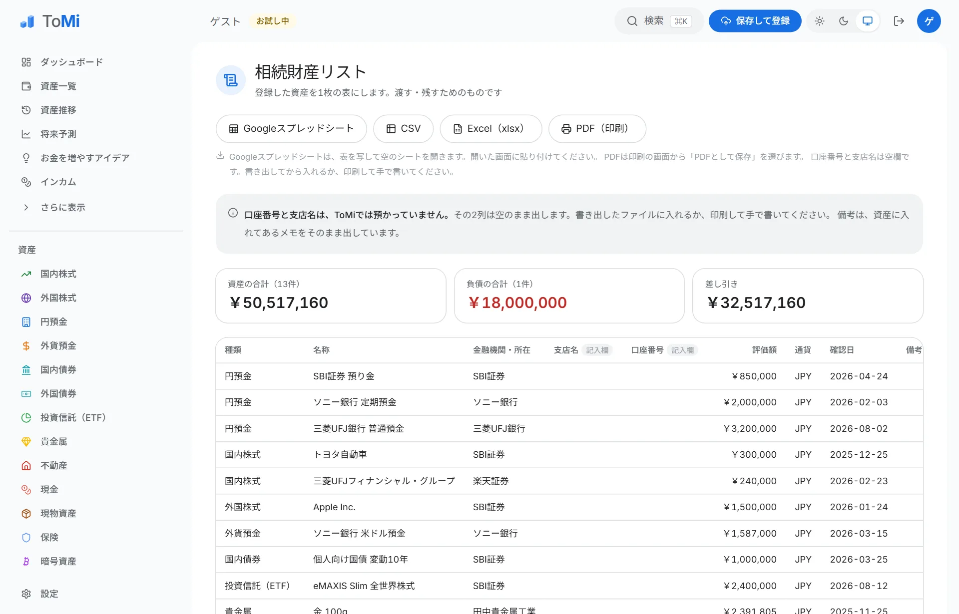
Task: Go to 資産一覧 page
Action: pyautogui.click(x=96, y=86)
